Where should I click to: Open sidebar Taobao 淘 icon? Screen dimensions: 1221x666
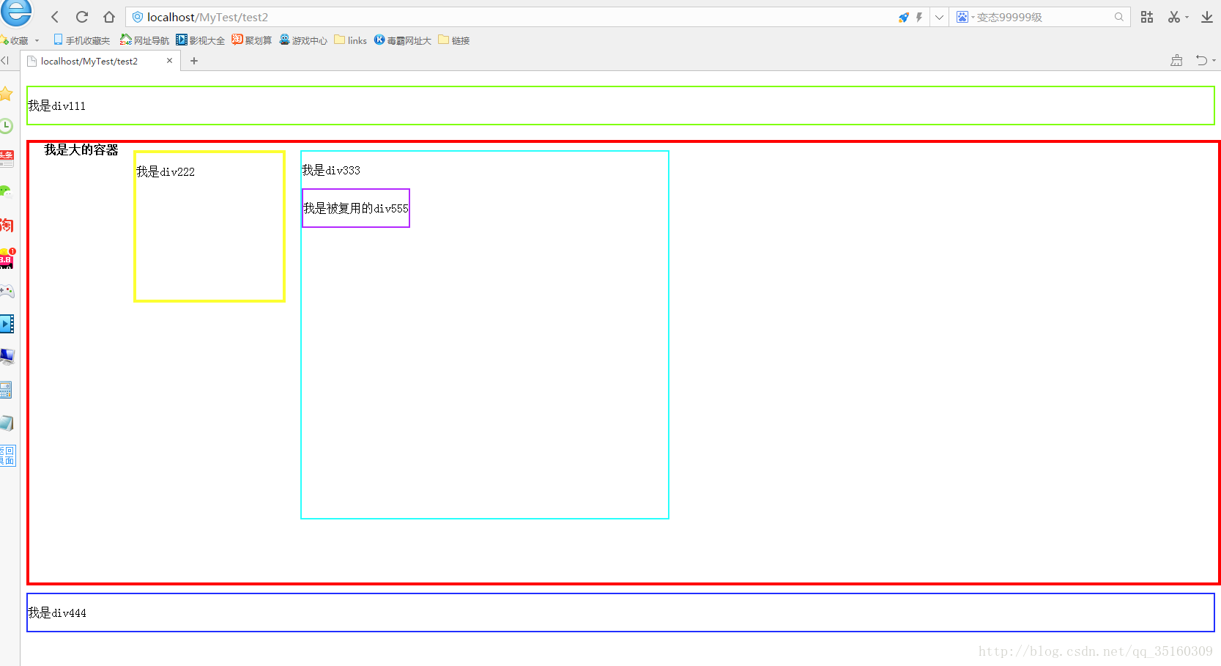tap(7, 225)
